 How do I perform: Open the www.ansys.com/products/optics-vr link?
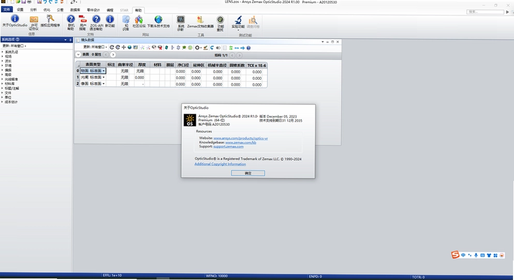click(x=241, y=138)
